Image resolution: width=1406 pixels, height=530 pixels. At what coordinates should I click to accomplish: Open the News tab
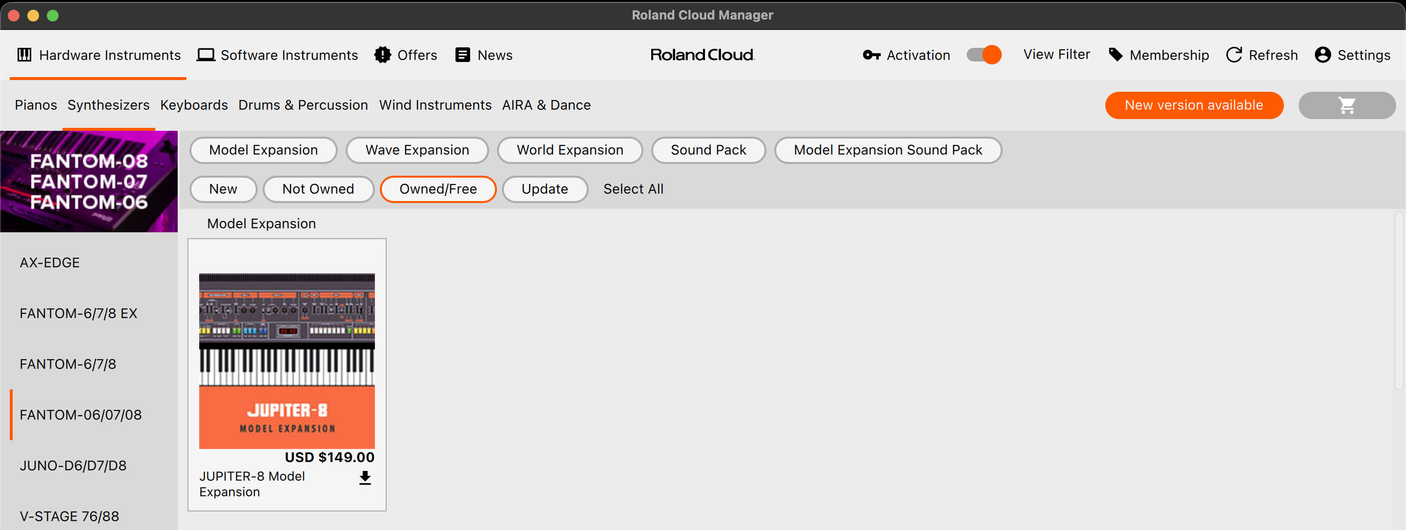tap(484, 55)
